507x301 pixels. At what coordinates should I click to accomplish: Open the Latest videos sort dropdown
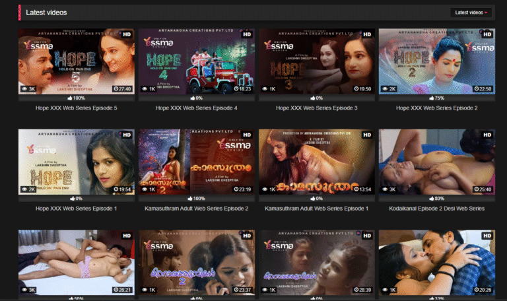point(471,13)
